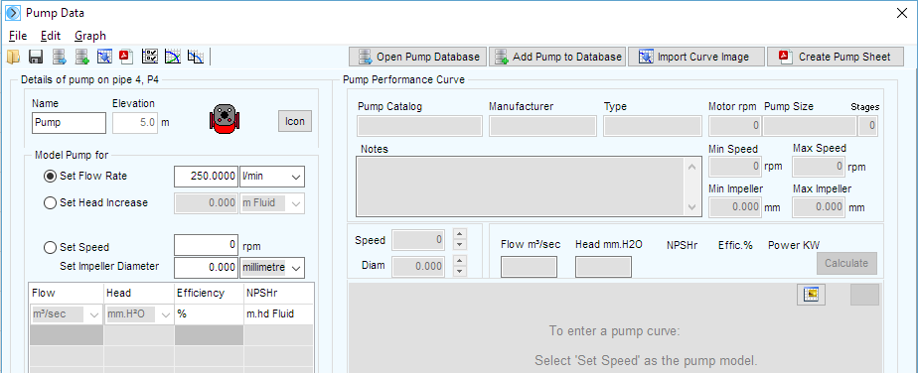Click the efficiency curve graph toolbar icon
This screenshot has width=918, height=373.
[172, 57]
